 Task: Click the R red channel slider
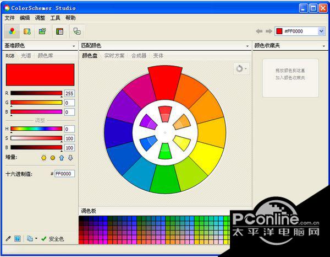[36, 93]
